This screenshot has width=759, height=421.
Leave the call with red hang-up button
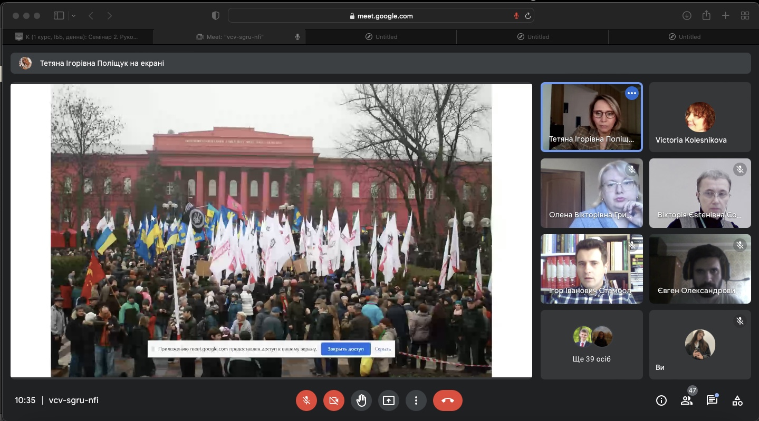tap(447, 400)
